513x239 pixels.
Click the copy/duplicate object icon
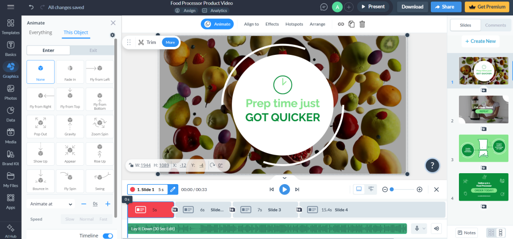tap(352, 24)
